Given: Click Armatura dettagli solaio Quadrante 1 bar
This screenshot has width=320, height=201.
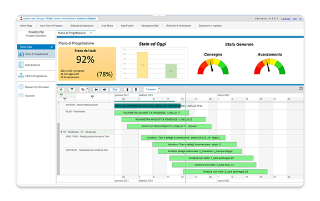Looking at the screenshot, I should (x=200, y=151).
